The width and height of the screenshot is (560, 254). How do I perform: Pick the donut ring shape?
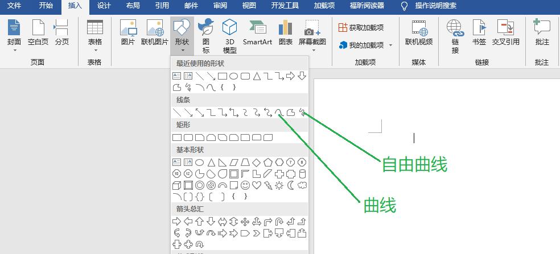point(200,185)
